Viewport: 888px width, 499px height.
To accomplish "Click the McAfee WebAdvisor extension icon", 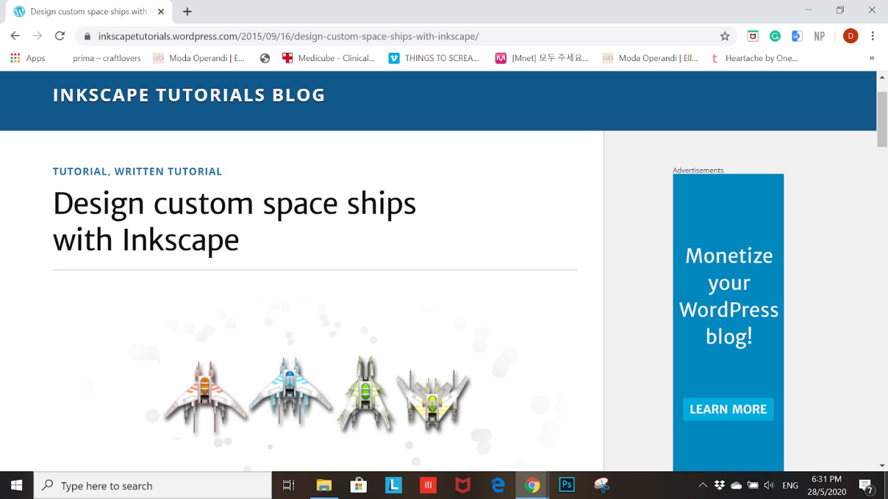I will (x=752, y=37).
